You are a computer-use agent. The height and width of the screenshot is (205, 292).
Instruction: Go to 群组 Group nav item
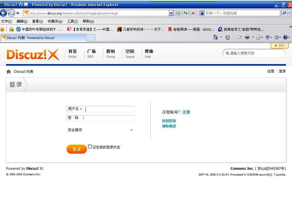(111, 54)
